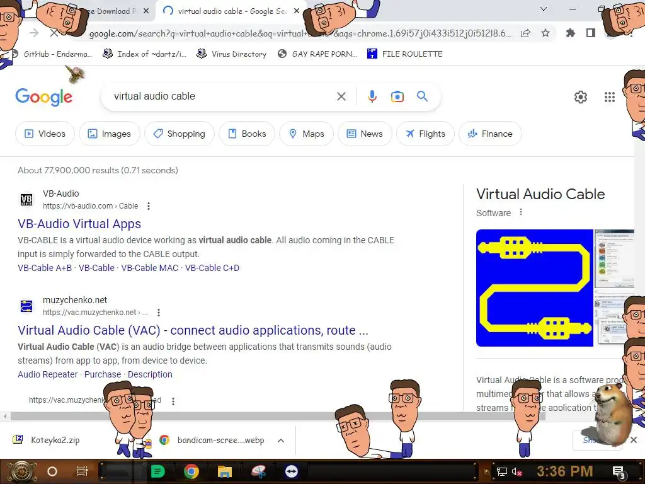Open VB-Audio Virtual Apps result
Image resolution: width=645 pixels, height=484 pixels.
tap(79, 224)
